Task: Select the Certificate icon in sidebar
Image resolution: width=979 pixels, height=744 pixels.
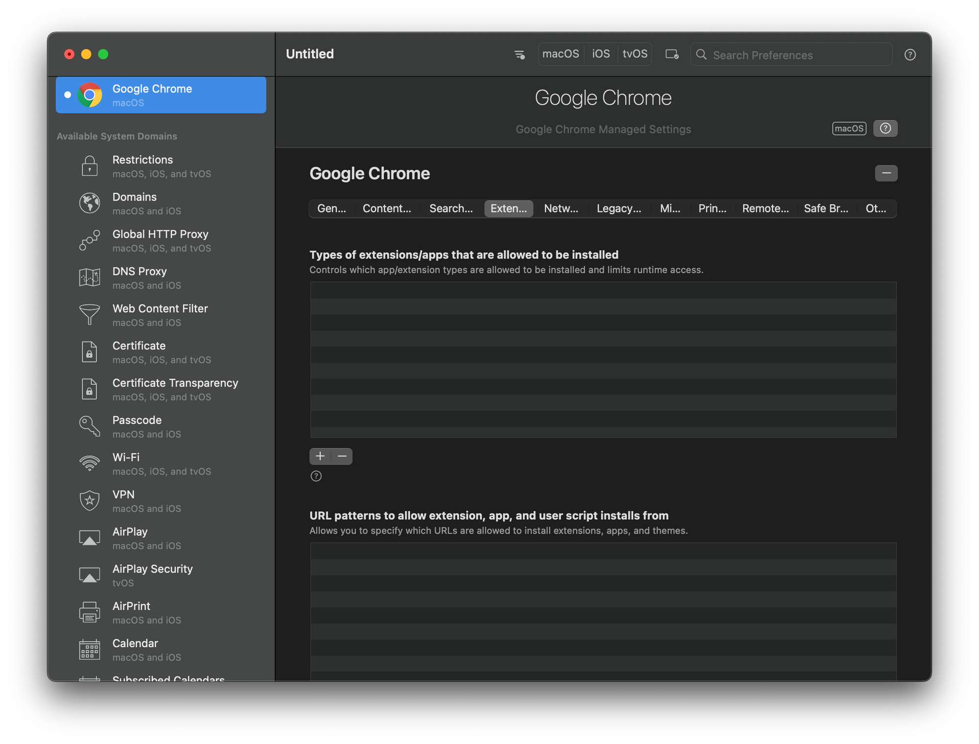Action: pyautogui.click(x=89, y=351)
